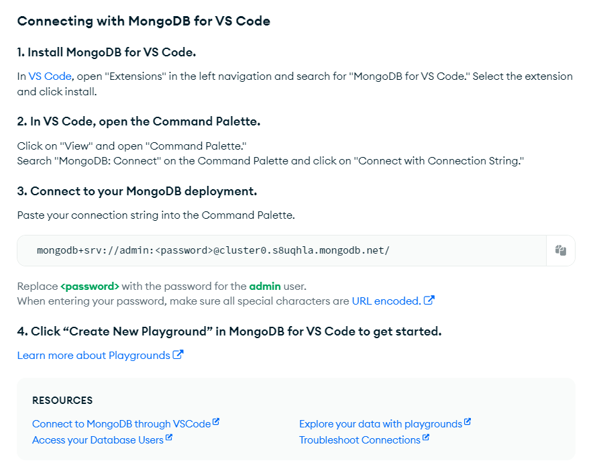Open Explore your data with playgrounds resource
Image resolution: width=597 pixels, height=467 pixels.
pyautogui.click(x=381, y=424)
